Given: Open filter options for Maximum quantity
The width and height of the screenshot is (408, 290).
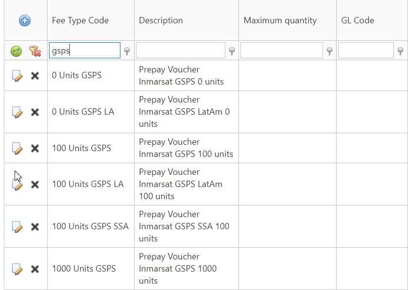Looking at the screenshot, I should click(330, 51).
